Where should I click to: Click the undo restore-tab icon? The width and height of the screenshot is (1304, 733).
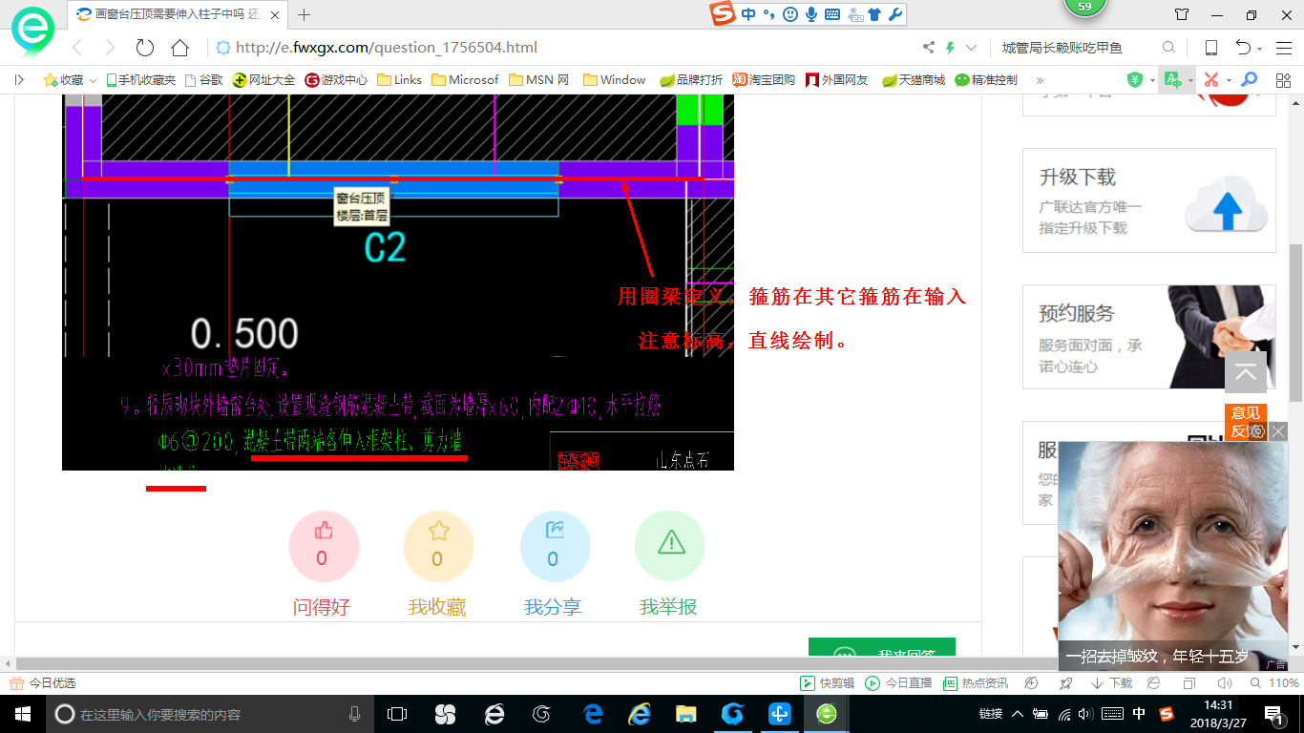pyautogui.click(x=1243, y=48)
